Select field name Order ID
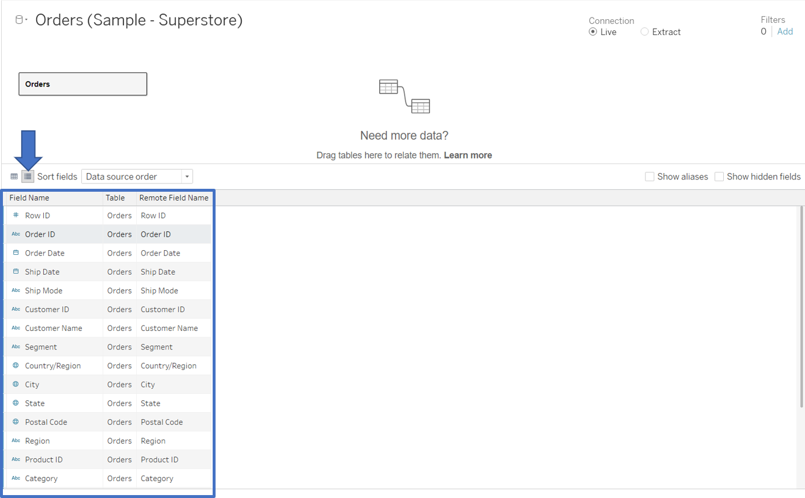This screenshot has width=805, height=498. click(40, 234)
